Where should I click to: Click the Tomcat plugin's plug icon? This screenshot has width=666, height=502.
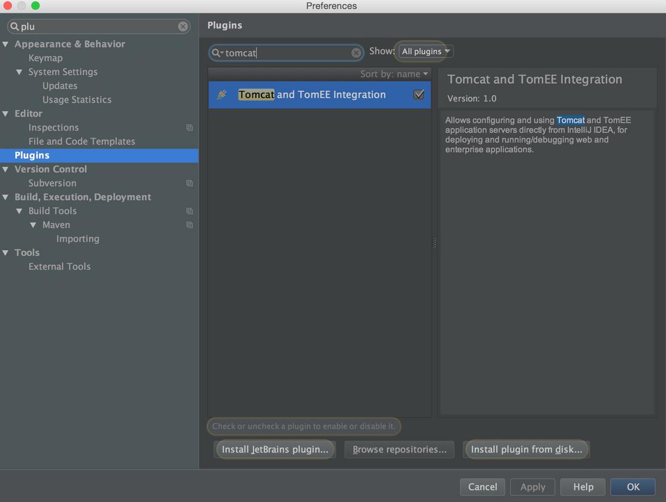(x=221, y=95)
